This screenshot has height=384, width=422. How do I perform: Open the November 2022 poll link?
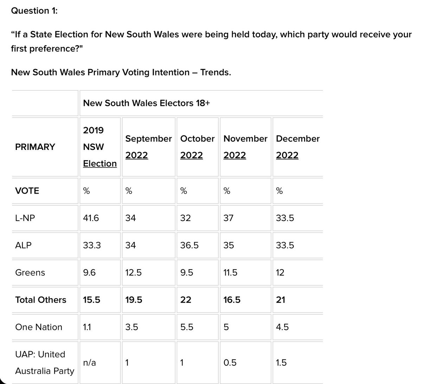pyautogui.click(x=235, y=155)
